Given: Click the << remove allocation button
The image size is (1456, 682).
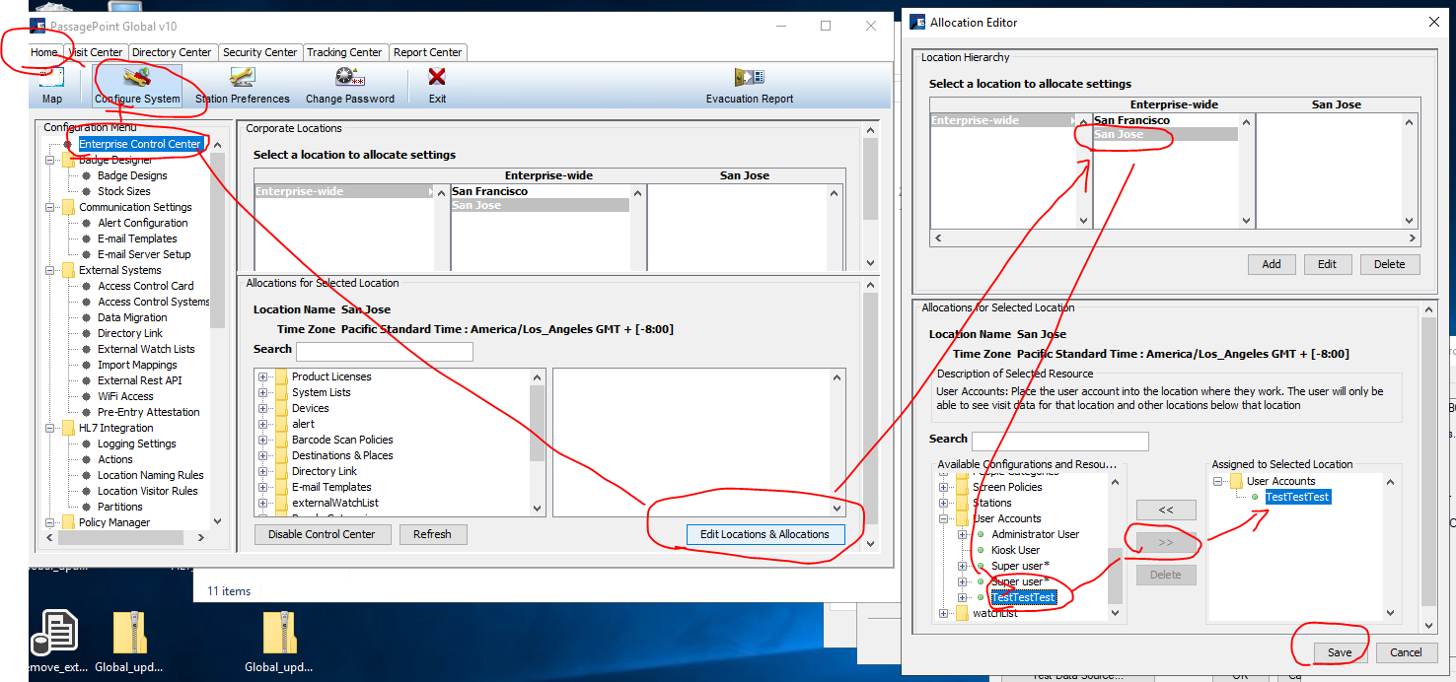Looking at the screenshot, I should tap(1165, 511).
